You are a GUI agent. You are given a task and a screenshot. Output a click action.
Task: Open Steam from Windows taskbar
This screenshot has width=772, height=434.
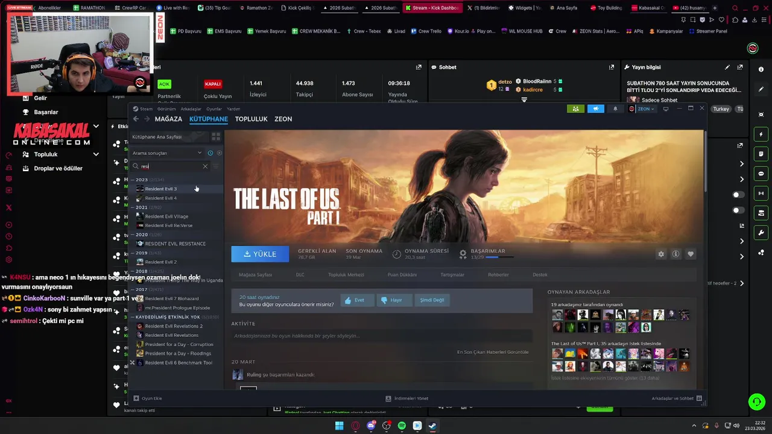(432, 426)
